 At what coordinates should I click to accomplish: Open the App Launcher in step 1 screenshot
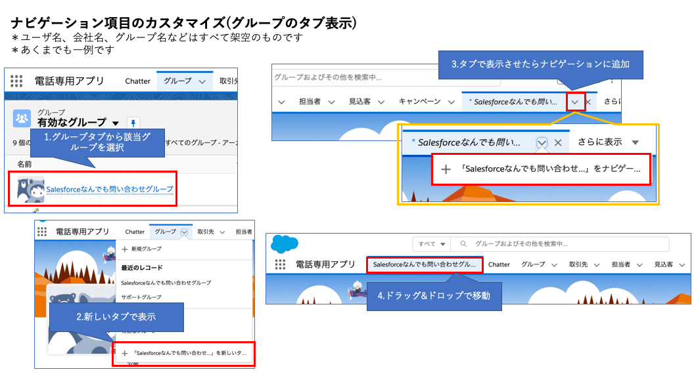pyautogui.click(x=16, y=81)
